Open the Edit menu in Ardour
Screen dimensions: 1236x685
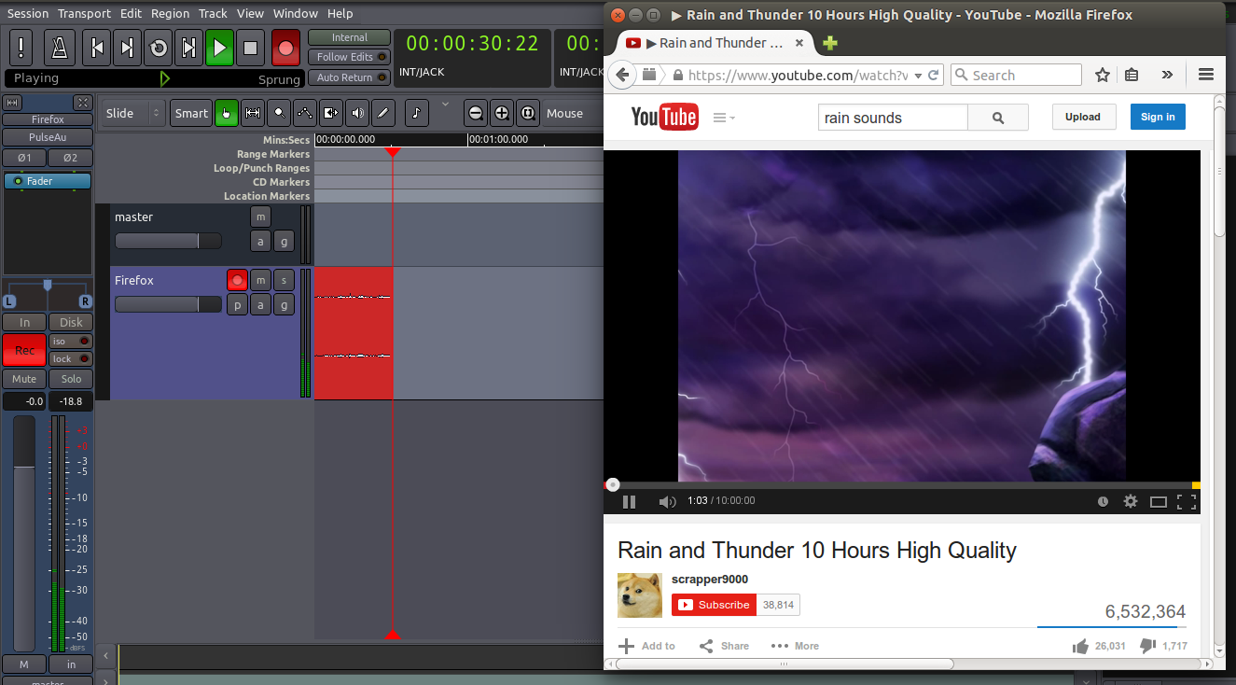click(x=131, y=13)
